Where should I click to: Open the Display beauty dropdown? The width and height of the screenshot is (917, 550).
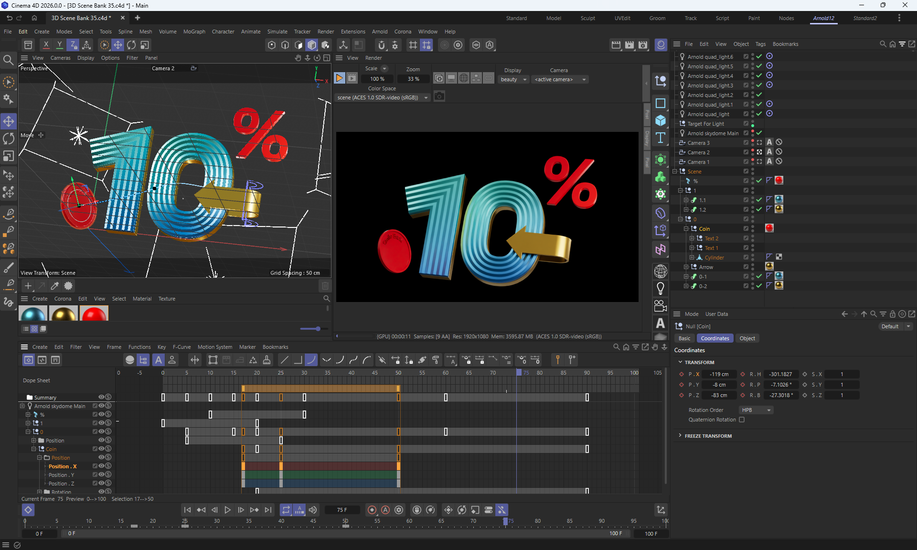pyautogui.click(x=513, y=79)
